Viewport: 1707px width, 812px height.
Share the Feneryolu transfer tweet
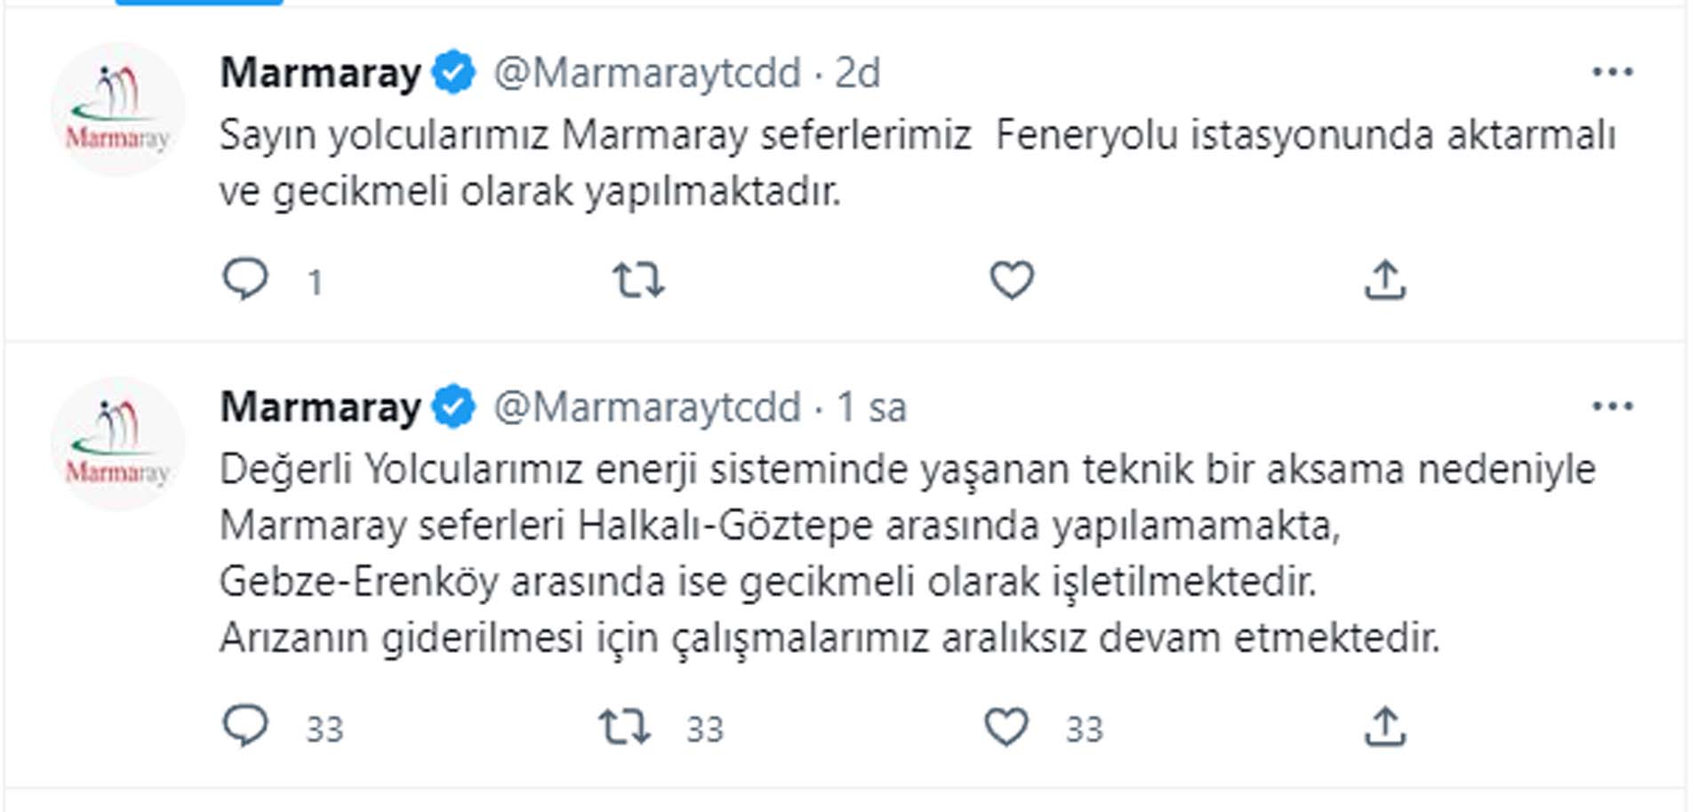tap(1385, 279)
